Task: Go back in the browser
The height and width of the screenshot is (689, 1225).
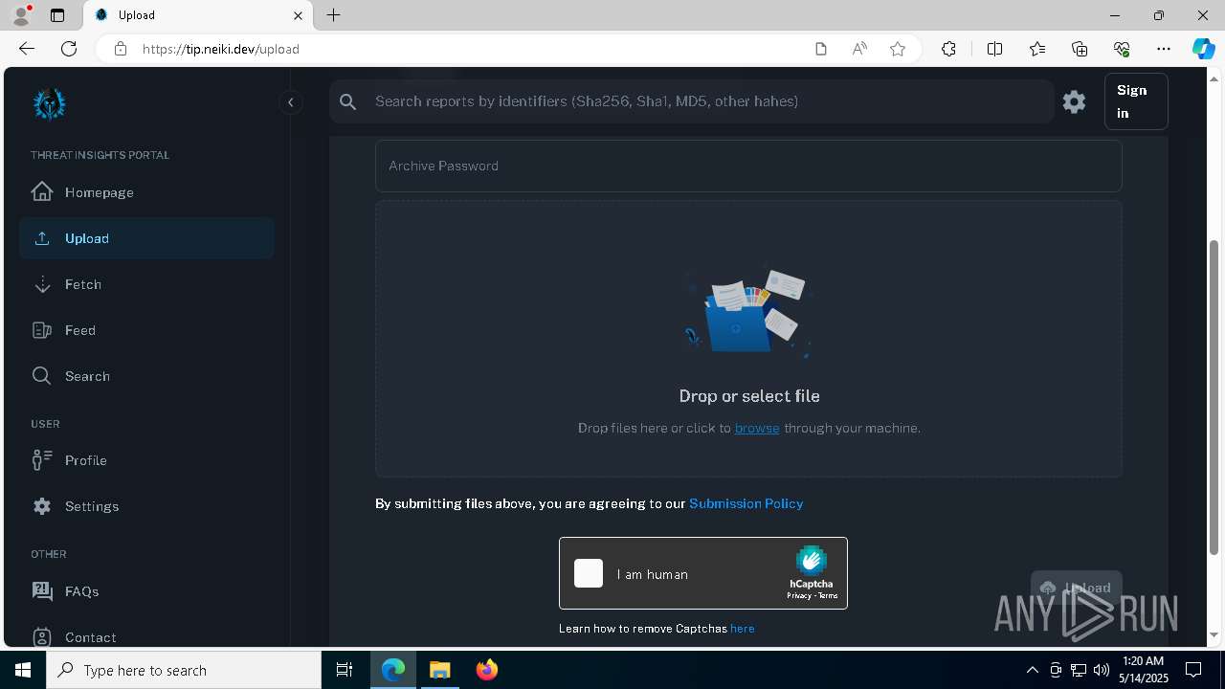Action: pyautogui.click(x=27, y=49)
